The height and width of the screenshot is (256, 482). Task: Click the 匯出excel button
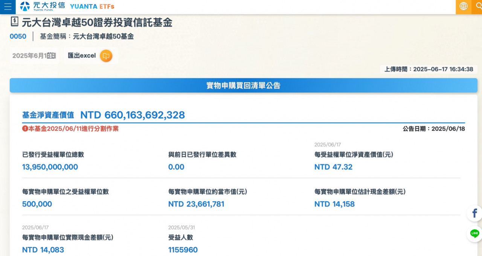[x=90, y=56]
